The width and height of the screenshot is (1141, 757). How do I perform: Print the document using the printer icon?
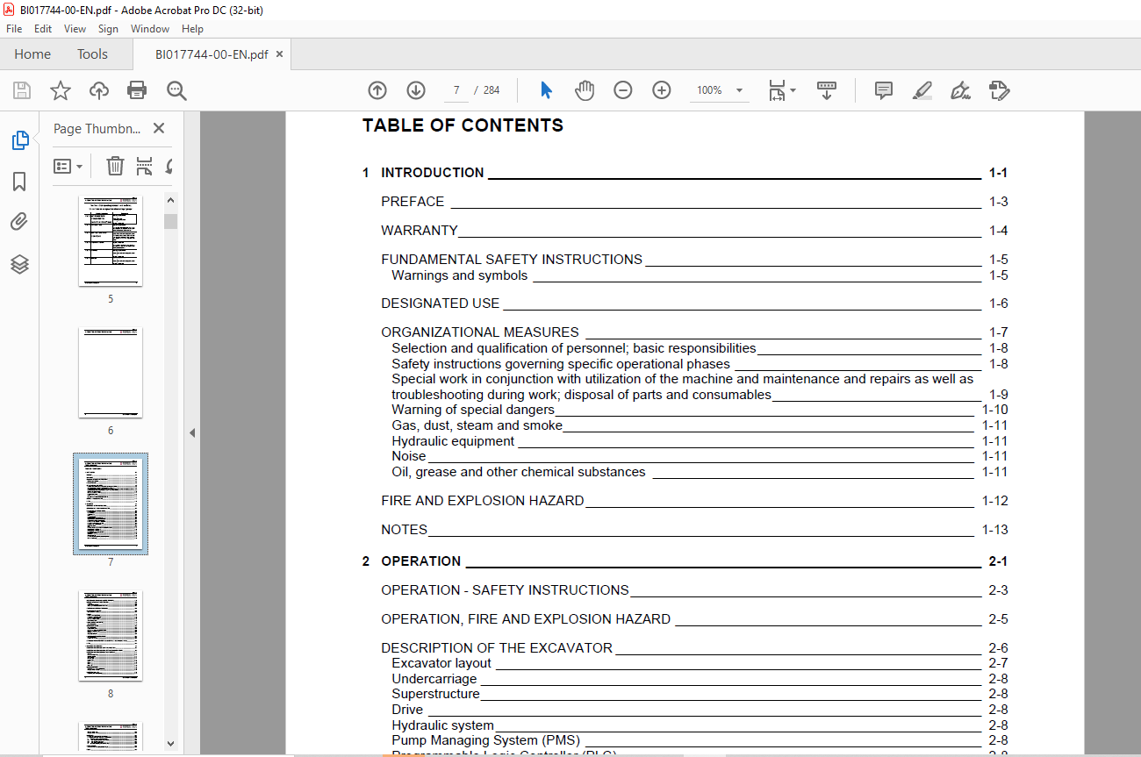137,90
